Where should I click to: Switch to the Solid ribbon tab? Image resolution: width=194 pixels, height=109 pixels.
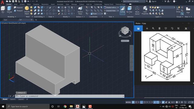point(15,4)
